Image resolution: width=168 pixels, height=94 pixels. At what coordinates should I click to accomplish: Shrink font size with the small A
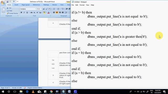click(46, 9)
